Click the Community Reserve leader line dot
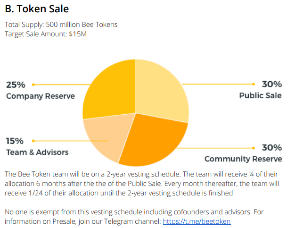Screen dimensions: 295x228 (x=254, y=148)
